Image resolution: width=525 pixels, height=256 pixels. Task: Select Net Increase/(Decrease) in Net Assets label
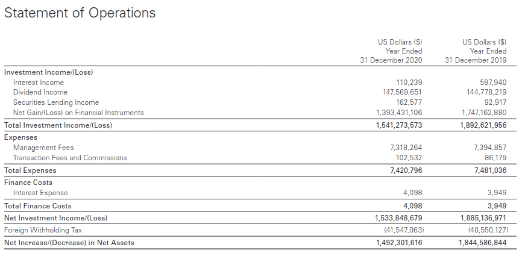[x=69, y=243]
